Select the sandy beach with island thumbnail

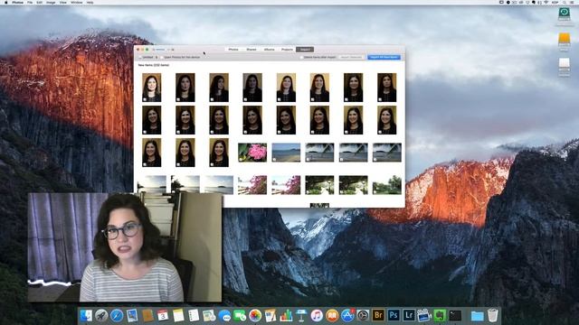pos(286,153)
